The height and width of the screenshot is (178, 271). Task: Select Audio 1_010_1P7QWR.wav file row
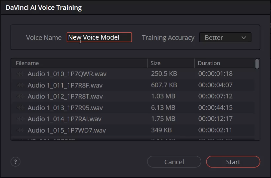click(133, 74)
